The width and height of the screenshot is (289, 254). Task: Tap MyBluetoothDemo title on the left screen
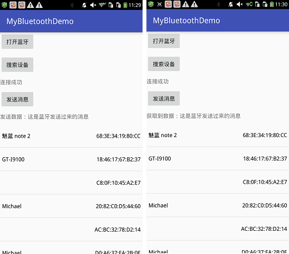pyautogui.click(x=40, y=21)
